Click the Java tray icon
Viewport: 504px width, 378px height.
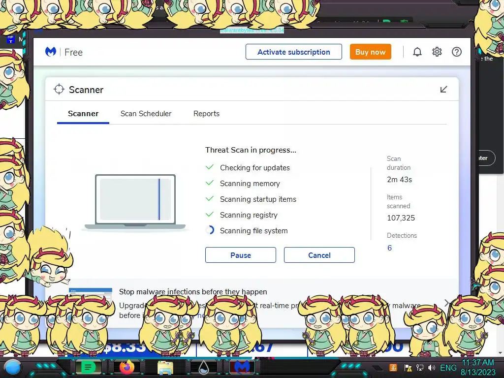click(393, 368)
